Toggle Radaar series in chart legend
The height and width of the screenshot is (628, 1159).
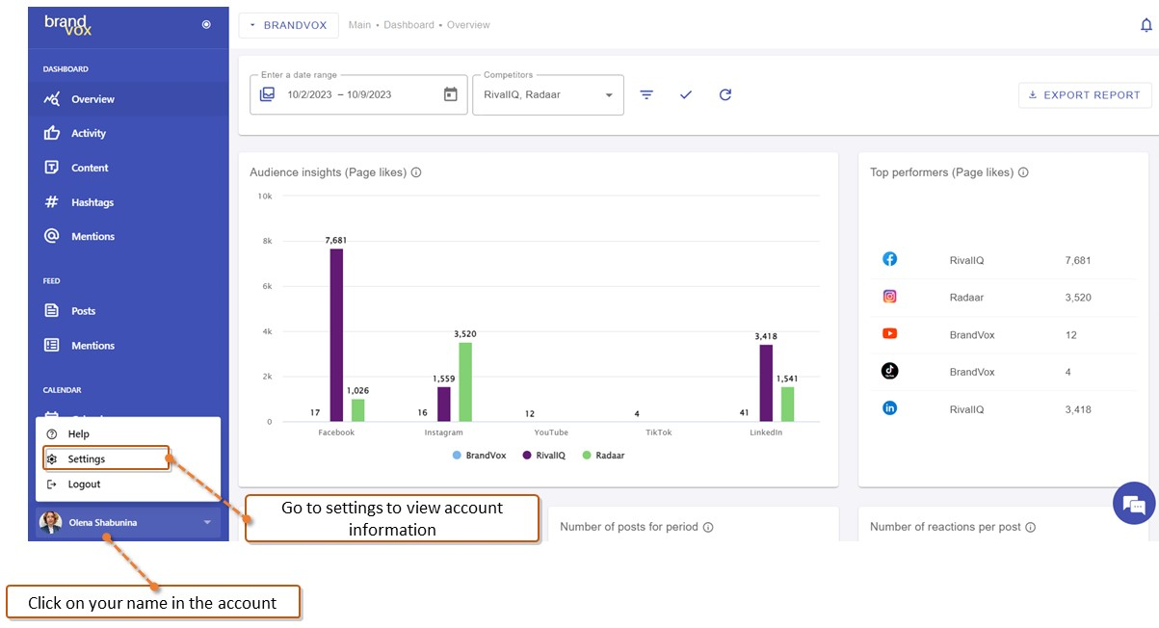(x=604, y=455)
